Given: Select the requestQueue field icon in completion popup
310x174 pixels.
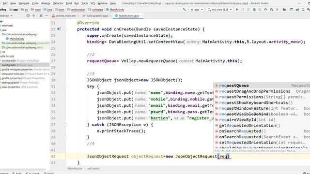Looking at the screenshot, I should [217, 86].
